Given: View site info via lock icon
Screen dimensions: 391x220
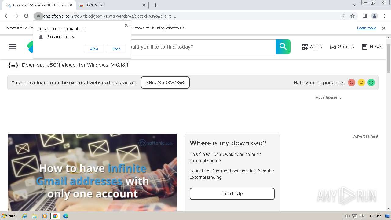Looking at the screenshot, I should [38, 16].
